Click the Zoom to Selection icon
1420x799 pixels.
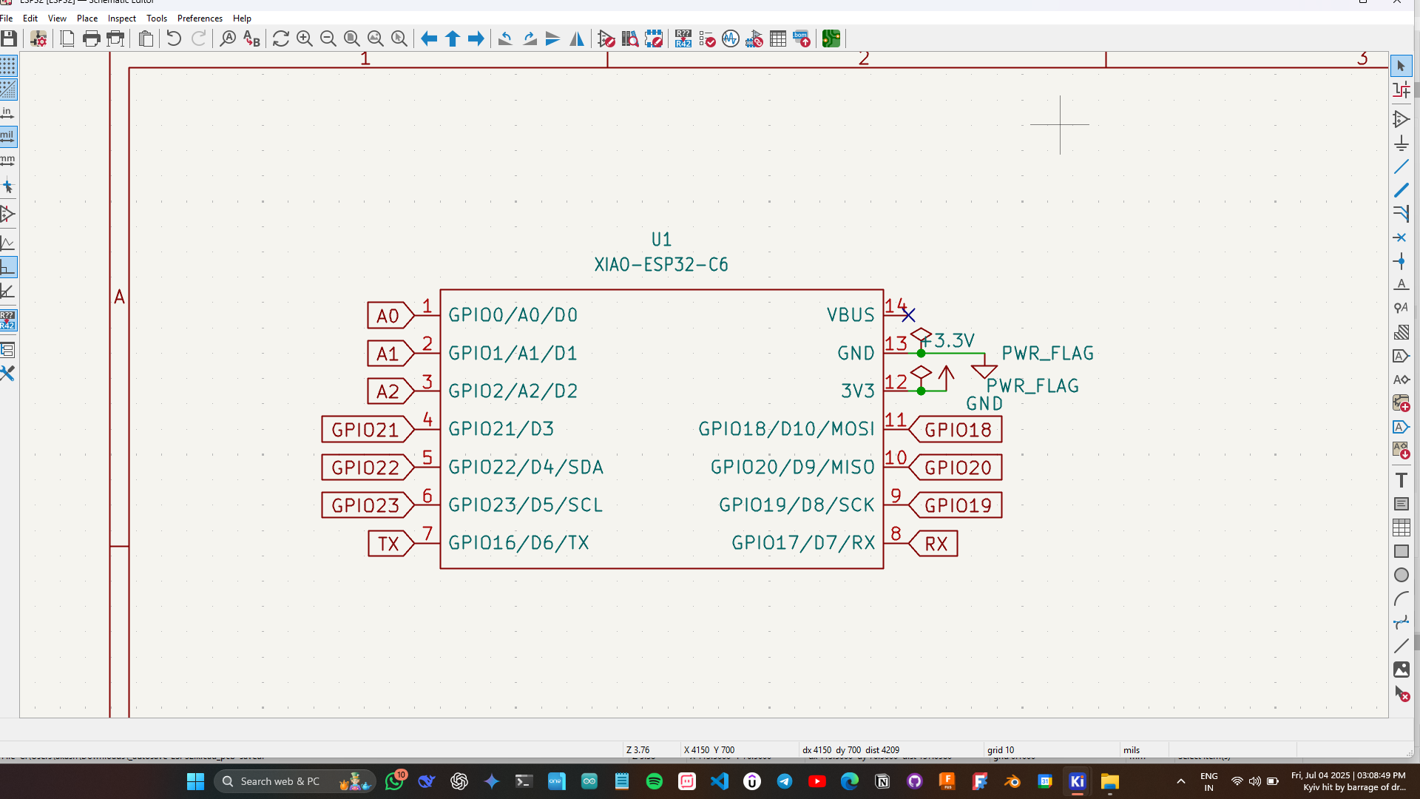(x=399, y=38)
